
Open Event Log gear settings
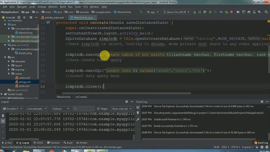[x=262, y=102]
